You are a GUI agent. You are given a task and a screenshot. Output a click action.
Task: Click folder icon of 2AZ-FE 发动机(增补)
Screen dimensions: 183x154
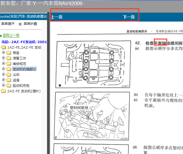click(3, 91)
